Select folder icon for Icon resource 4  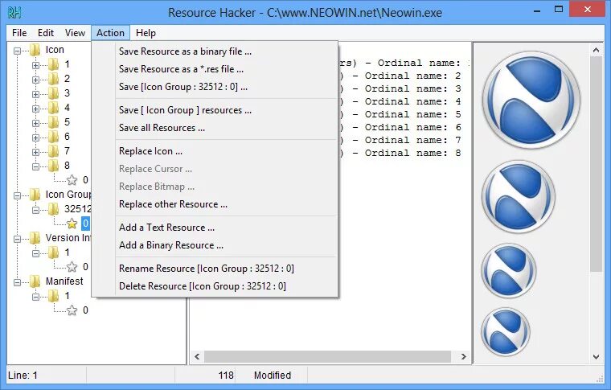(54, 108)
